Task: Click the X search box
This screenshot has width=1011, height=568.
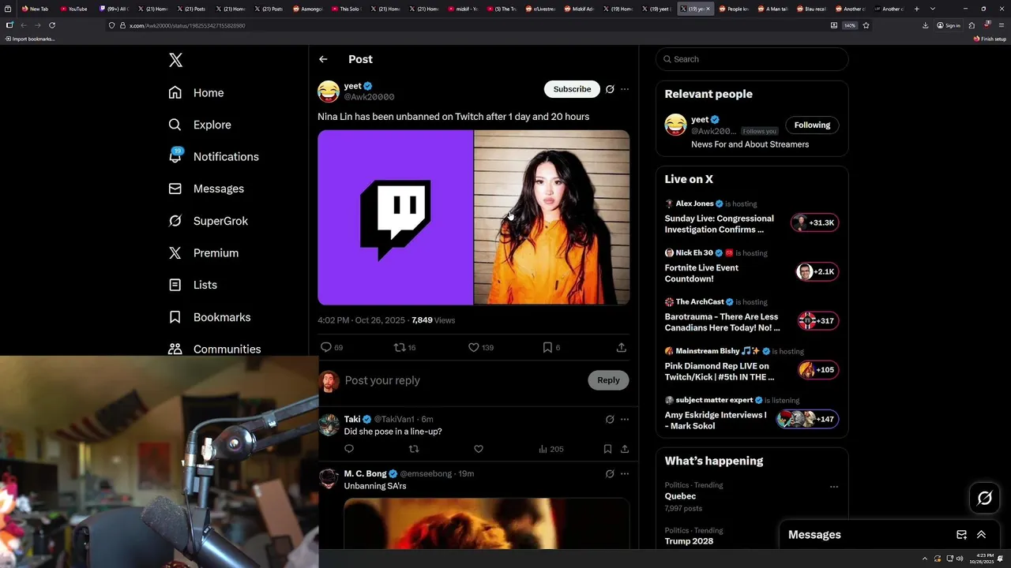Action: point(752,59)
